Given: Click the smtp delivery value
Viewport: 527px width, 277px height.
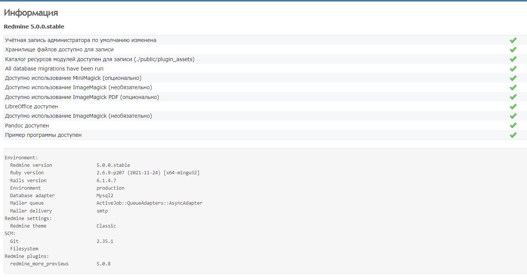Looking at the screenshot, I should coord(102,211).
